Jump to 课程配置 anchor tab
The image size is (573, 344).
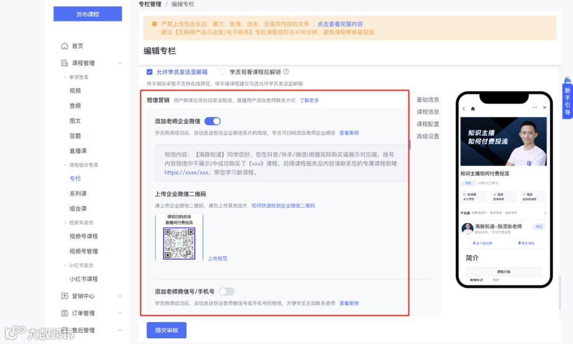tap(428, 124)
